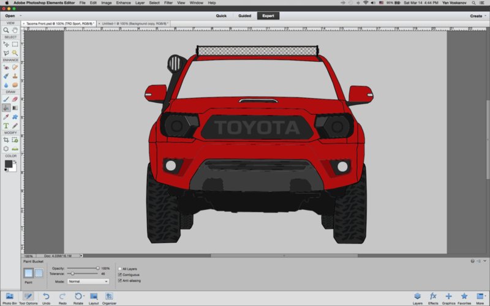Select the Brush tool

tap(6, 99)
